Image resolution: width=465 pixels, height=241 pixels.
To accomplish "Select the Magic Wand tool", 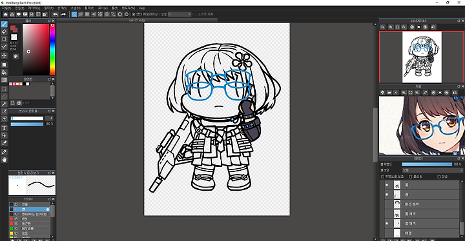I will pos(4,104).
